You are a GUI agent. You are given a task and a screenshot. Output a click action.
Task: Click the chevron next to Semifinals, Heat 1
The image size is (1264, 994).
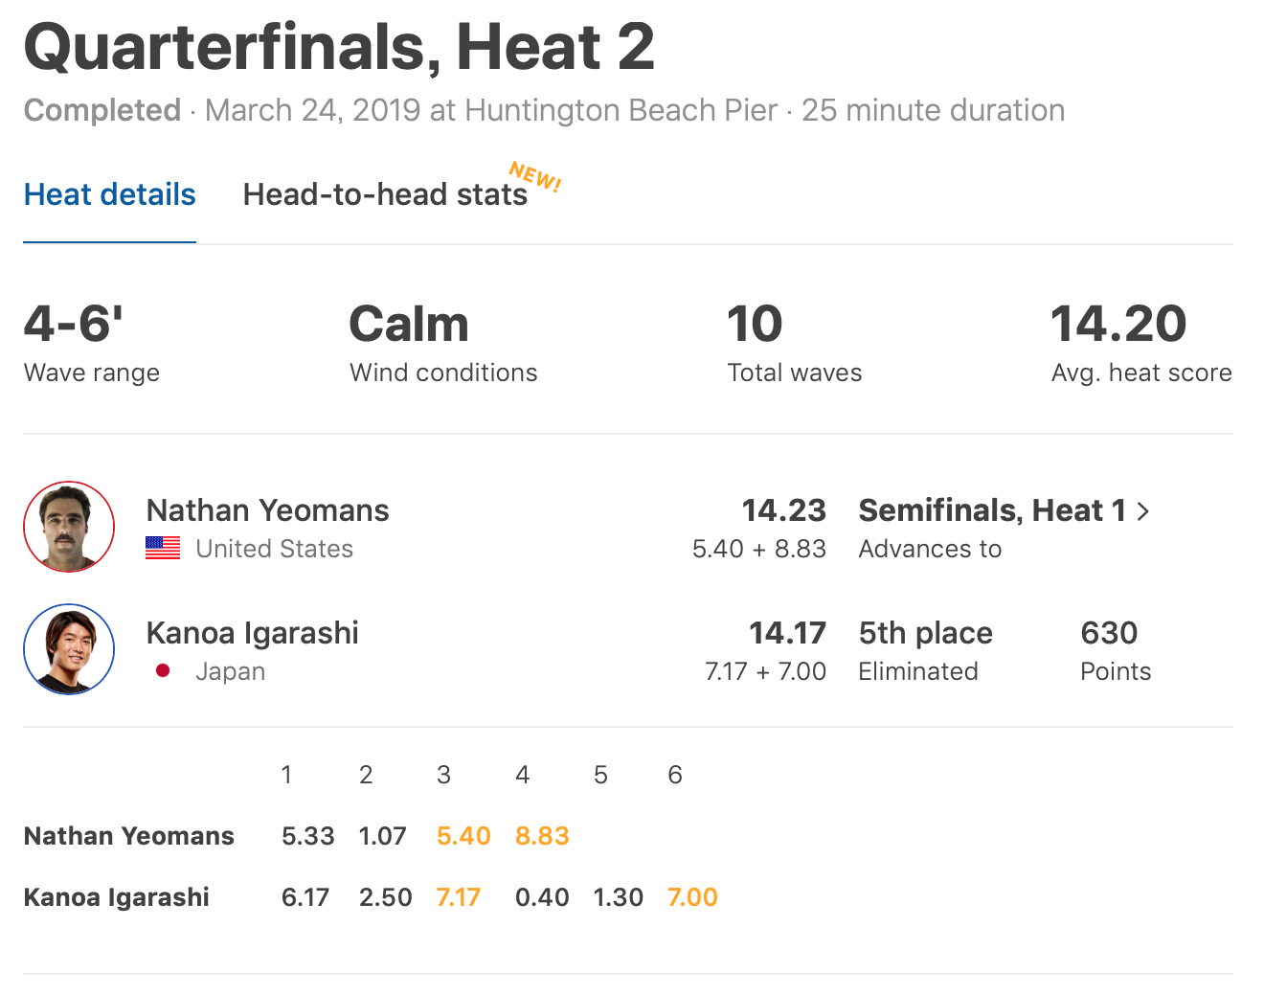(x=1143, y=511)
